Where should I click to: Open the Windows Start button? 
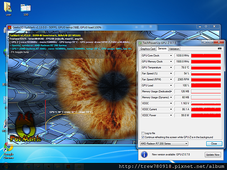(x=6, y=167)
